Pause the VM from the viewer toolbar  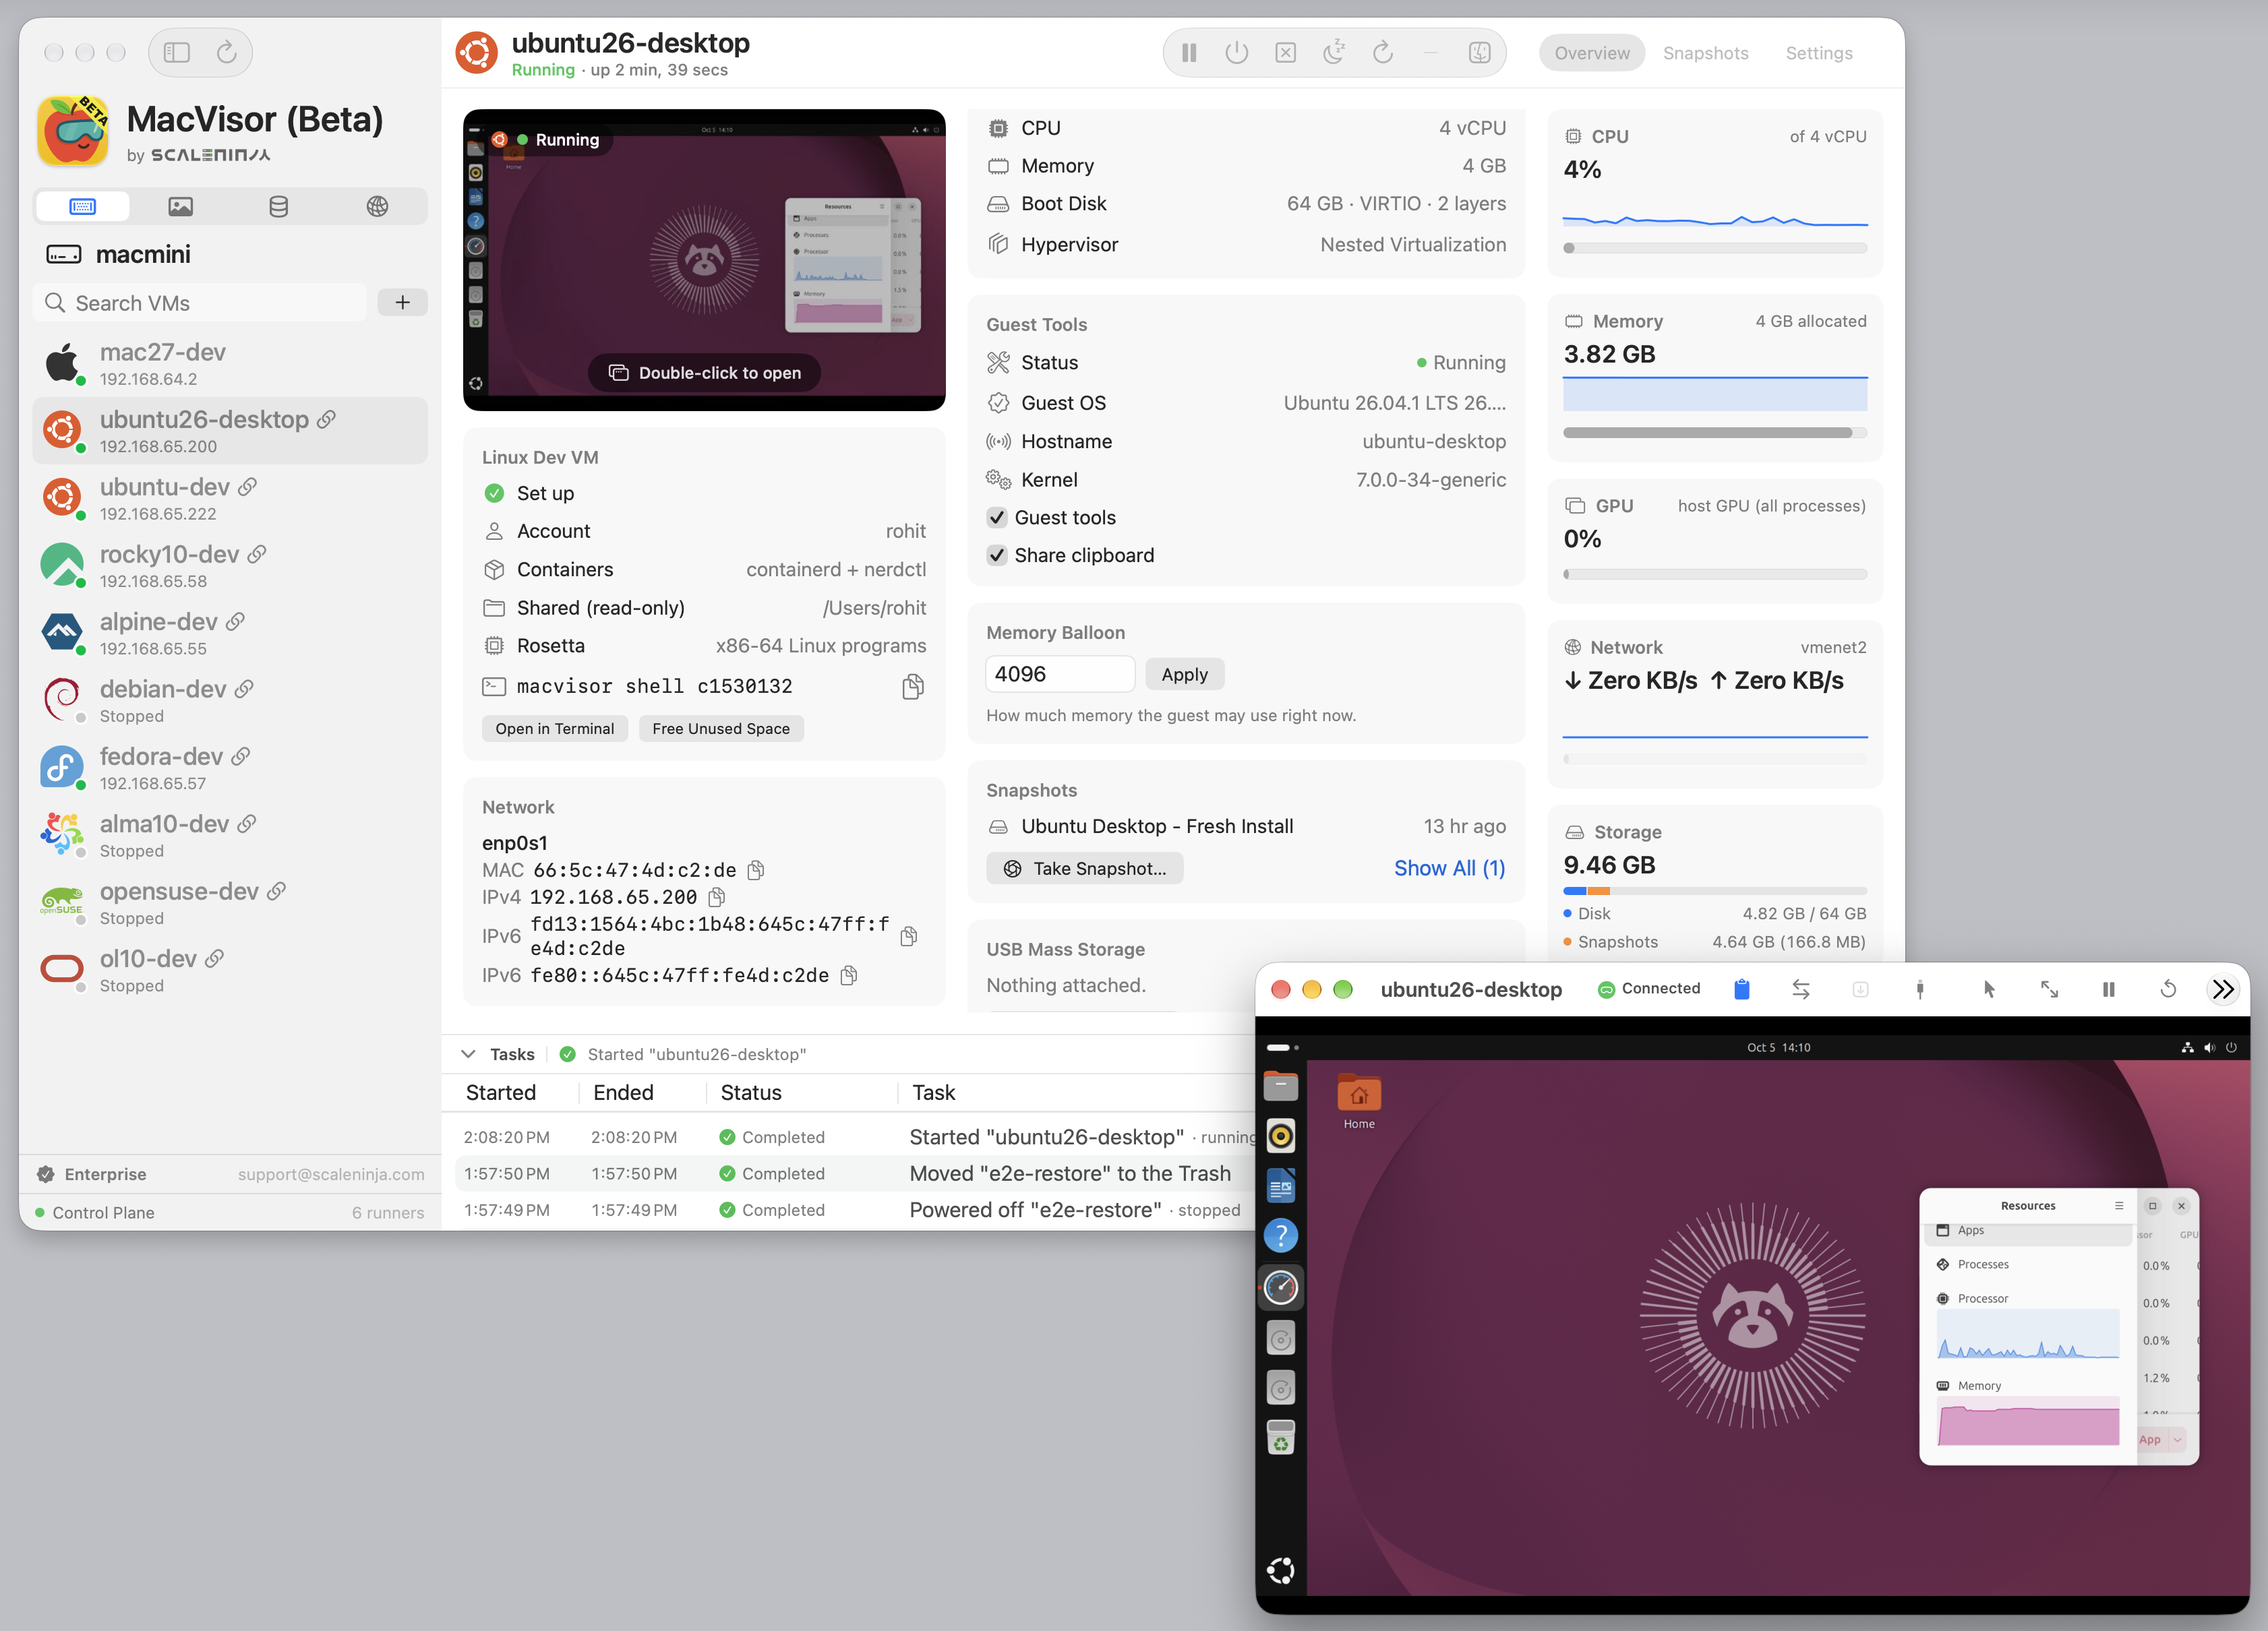pyautogui.click(x=2108, y=989)
